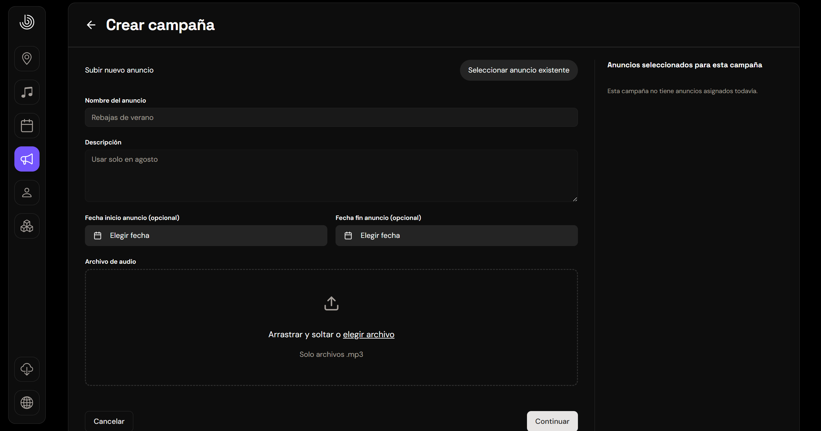Image resolution: width=821 pixels, height=431 pixels.
Task: Open the globe language sidebar icon
Action: pyautogui.click(x=27, y=403)
